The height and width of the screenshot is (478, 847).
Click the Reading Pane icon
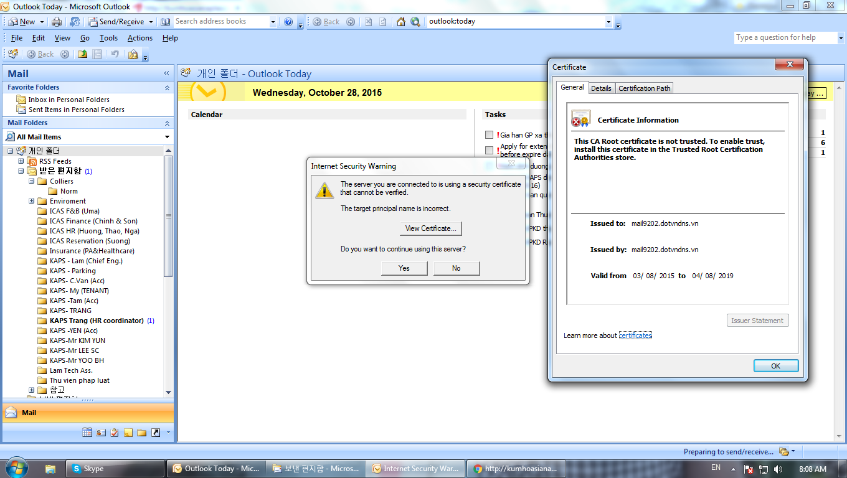pyautogui.click(x=97, y=54)
